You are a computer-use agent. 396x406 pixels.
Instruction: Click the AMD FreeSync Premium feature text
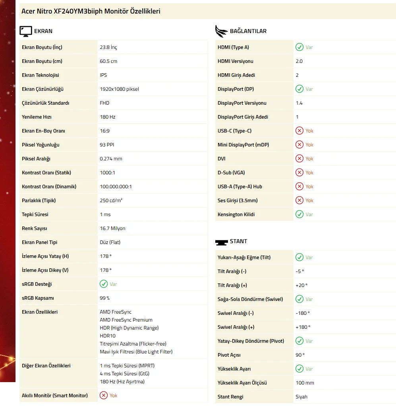pyautogui.click(x=126, y=320)
